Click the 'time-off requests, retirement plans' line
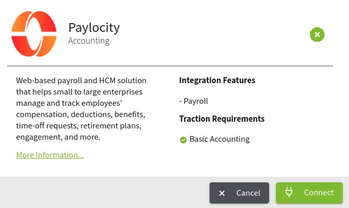Screen dimensions: 349x208 (x=79, y=126)
